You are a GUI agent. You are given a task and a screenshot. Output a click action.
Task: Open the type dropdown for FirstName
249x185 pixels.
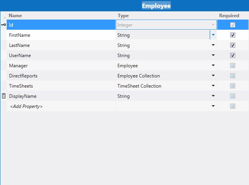[213, 35]
